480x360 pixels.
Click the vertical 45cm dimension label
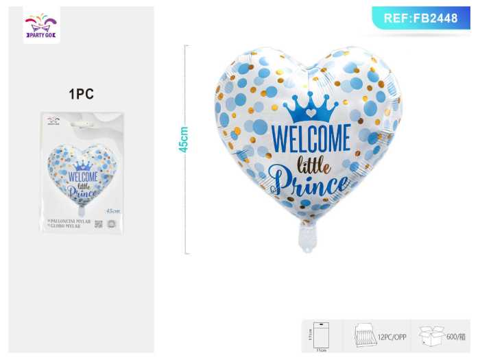point(183,140)
